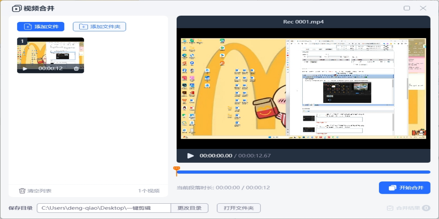Click the 打开文件夹 button
This screenshot has width=439, height=219.
[239, 208]
